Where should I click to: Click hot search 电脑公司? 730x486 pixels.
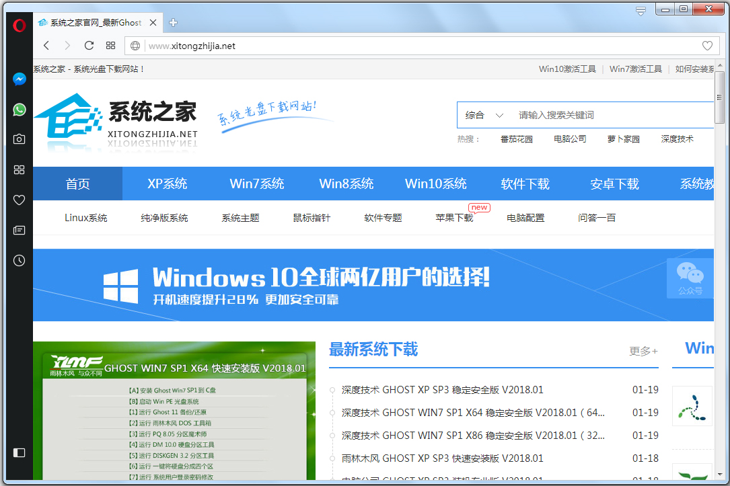[x=570, y=139]
